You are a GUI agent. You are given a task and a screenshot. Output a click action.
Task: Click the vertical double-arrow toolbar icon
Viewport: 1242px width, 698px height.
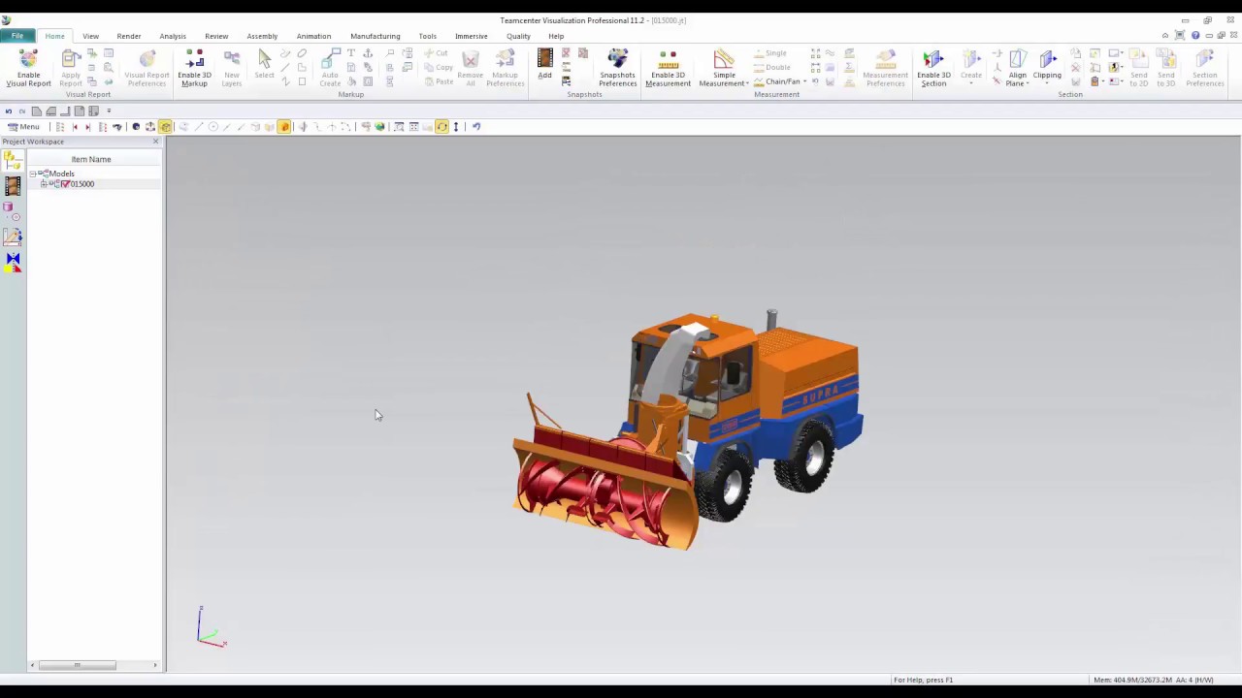point(456,127)
